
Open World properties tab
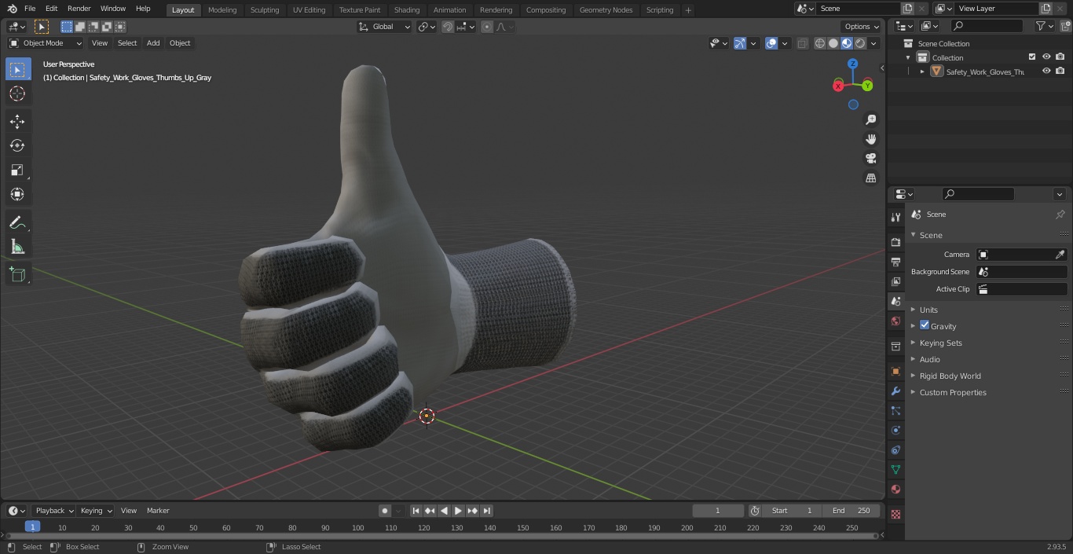[x=895, y=321]
